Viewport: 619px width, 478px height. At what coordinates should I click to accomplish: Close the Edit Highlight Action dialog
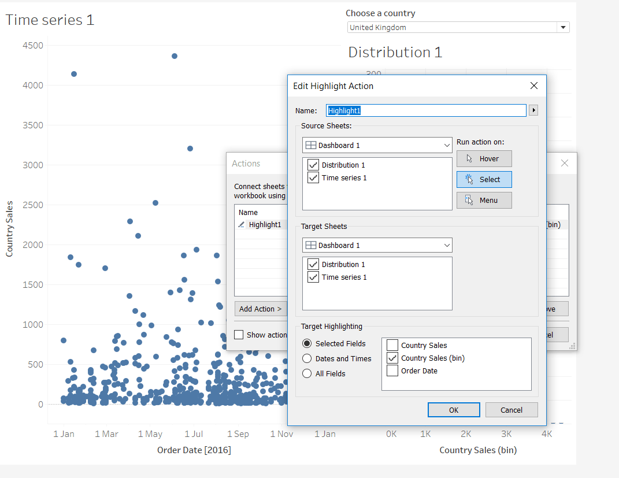(x=533, y=86)
